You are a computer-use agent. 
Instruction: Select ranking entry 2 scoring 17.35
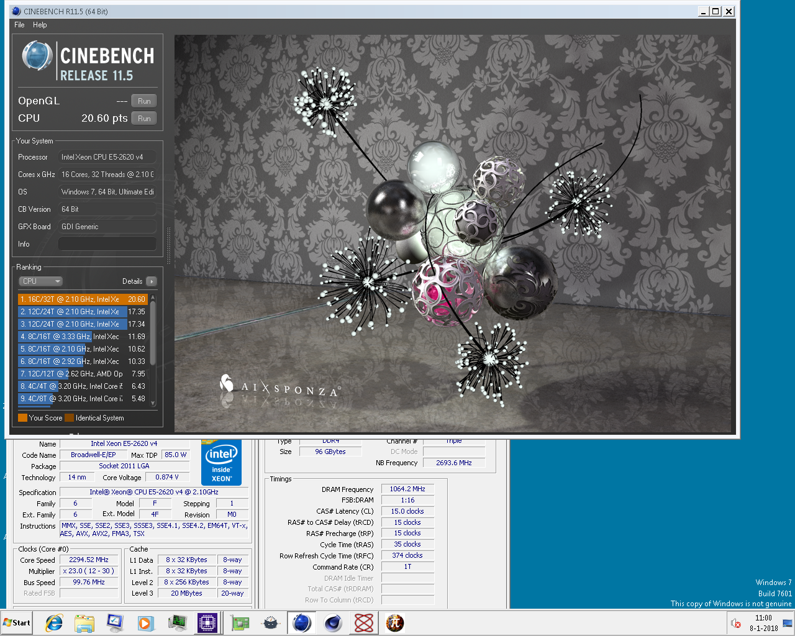point(83,312)
